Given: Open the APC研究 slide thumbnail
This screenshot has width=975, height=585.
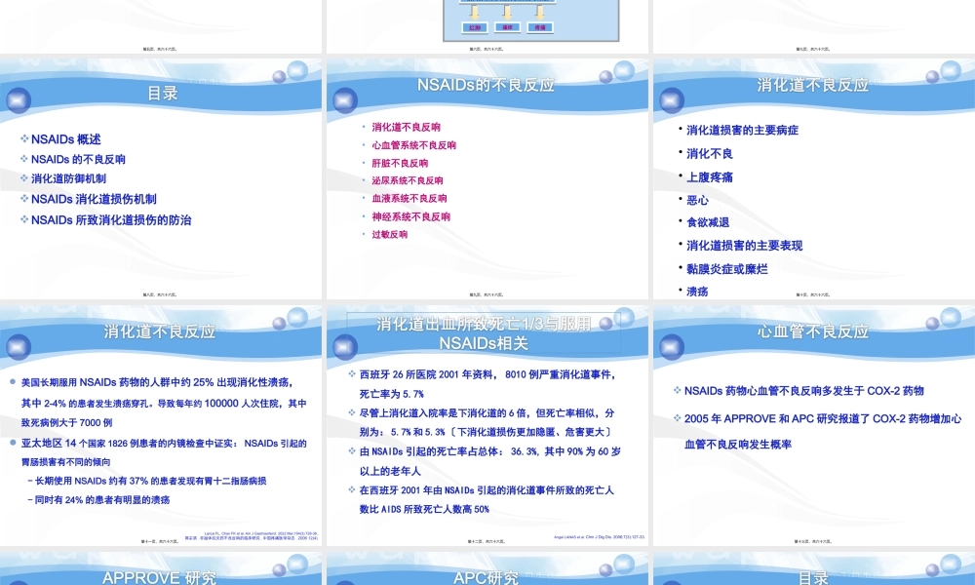Looking at the screenshot, I should [x=487, y=577].
